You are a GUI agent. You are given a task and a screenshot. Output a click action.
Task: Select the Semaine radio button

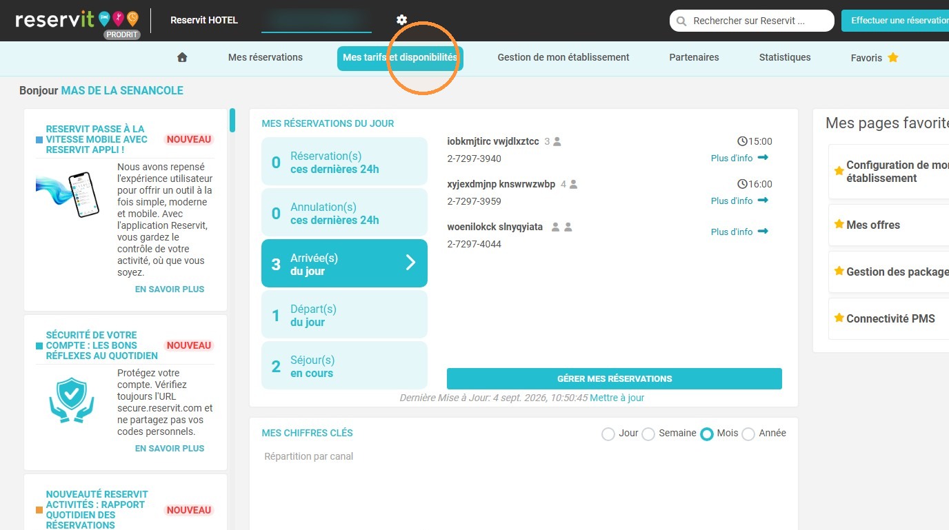coord(648,434)
